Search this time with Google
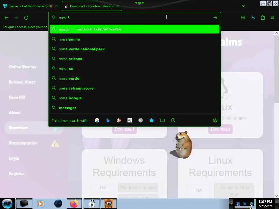 pos(97,120)
